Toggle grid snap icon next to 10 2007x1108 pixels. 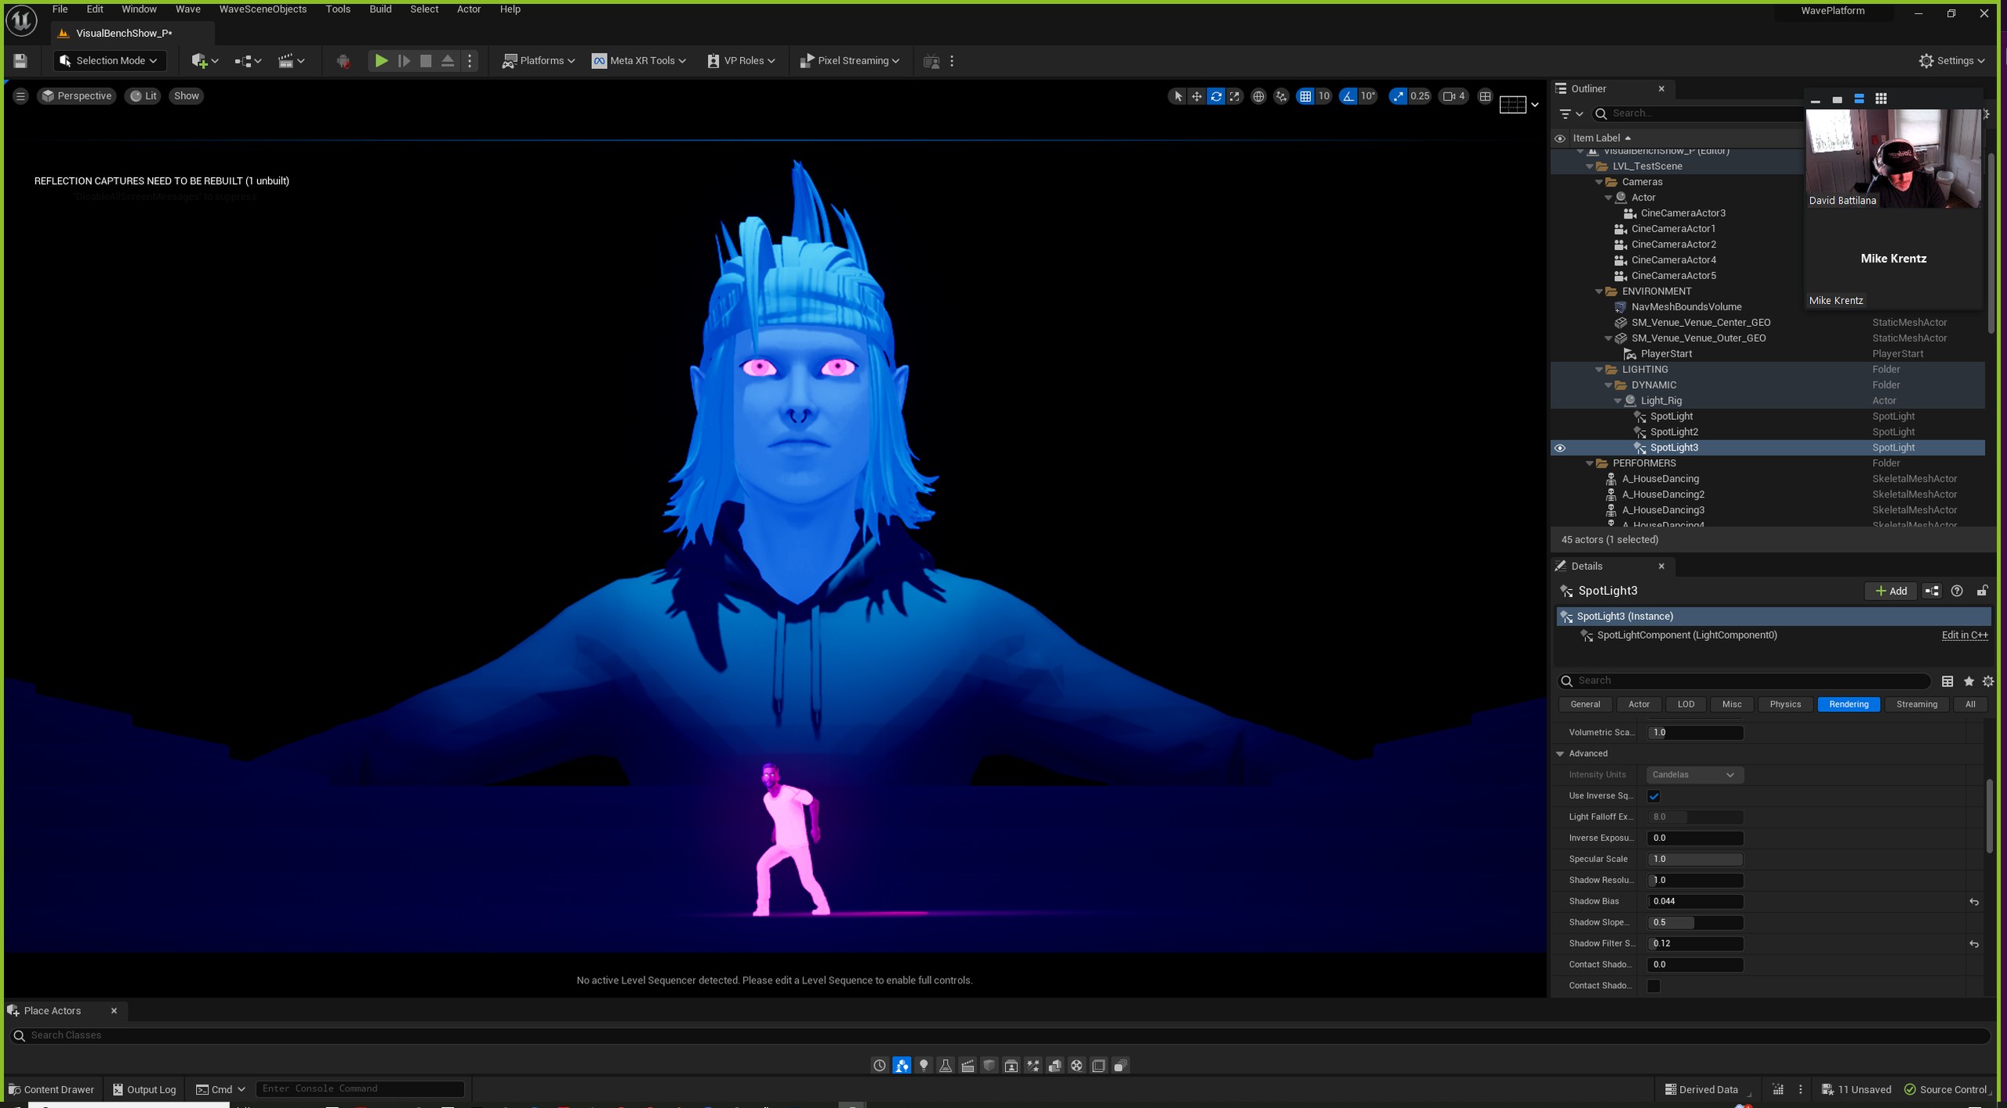coord(1305,96)
